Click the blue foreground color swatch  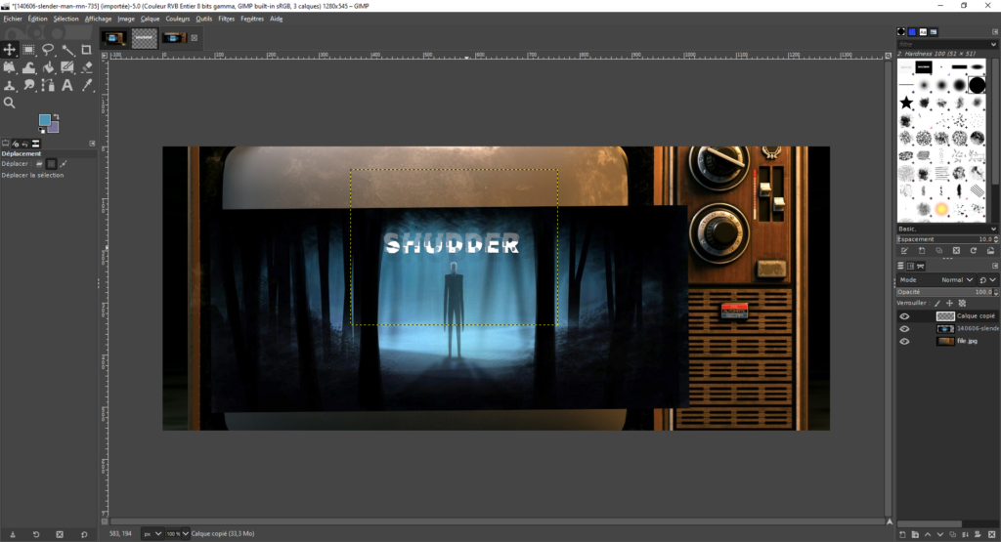click(x=45, y=120)
